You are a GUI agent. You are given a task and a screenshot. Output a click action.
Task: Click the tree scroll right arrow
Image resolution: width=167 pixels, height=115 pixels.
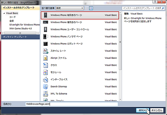tap(38, 33)
